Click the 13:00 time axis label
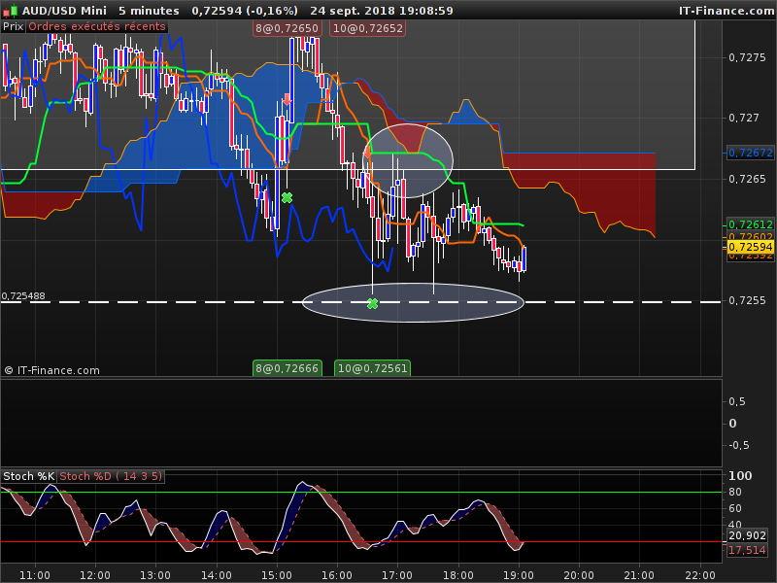 click(155, 575)
